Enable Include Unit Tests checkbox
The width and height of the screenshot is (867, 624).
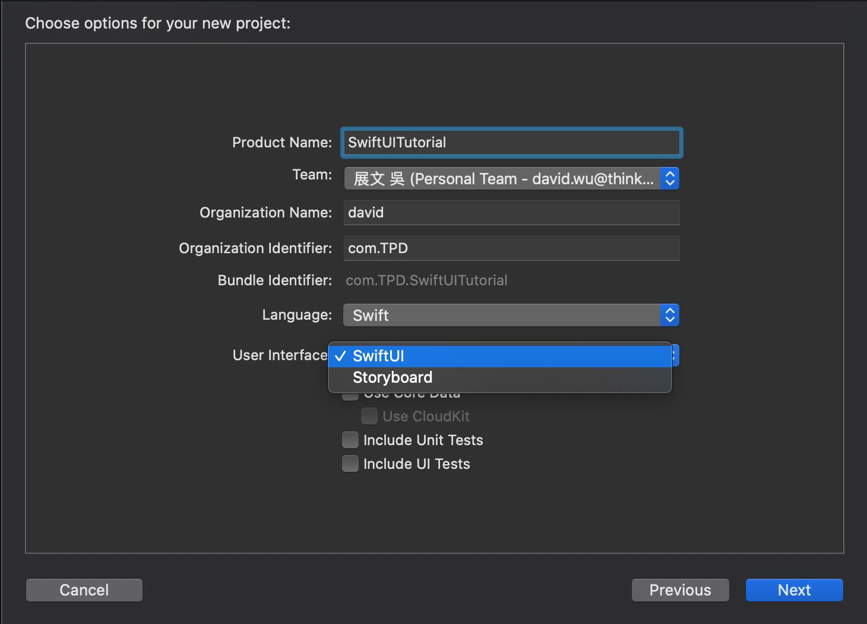coord(350,440)
